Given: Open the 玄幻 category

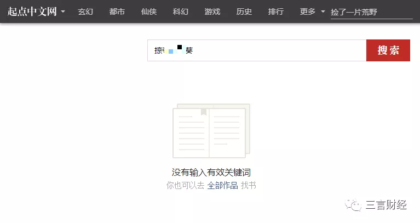Looking at the screenshot, I should tap(85, 12).
